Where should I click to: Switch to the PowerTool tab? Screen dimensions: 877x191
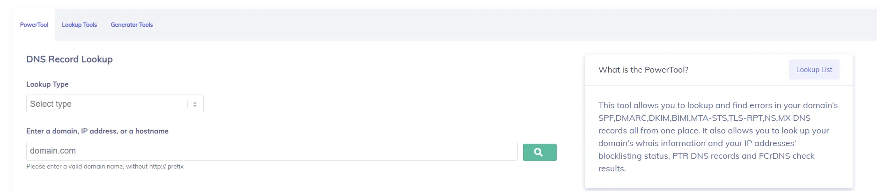[x=34, y=25]
